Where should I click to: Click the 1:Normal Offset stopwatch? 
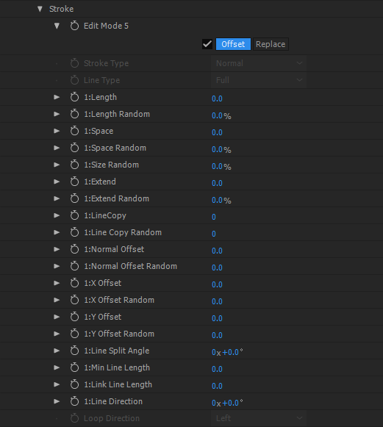pos(74,249)
